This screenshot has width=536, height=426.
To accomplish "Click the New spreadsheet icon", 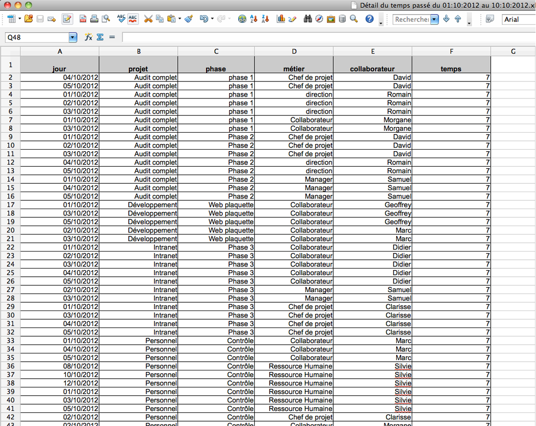I will point(11,19).
